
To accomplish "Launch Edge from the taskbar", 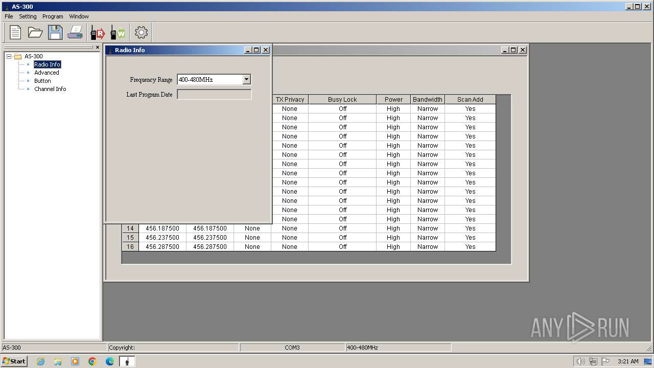I will point(110,361).
